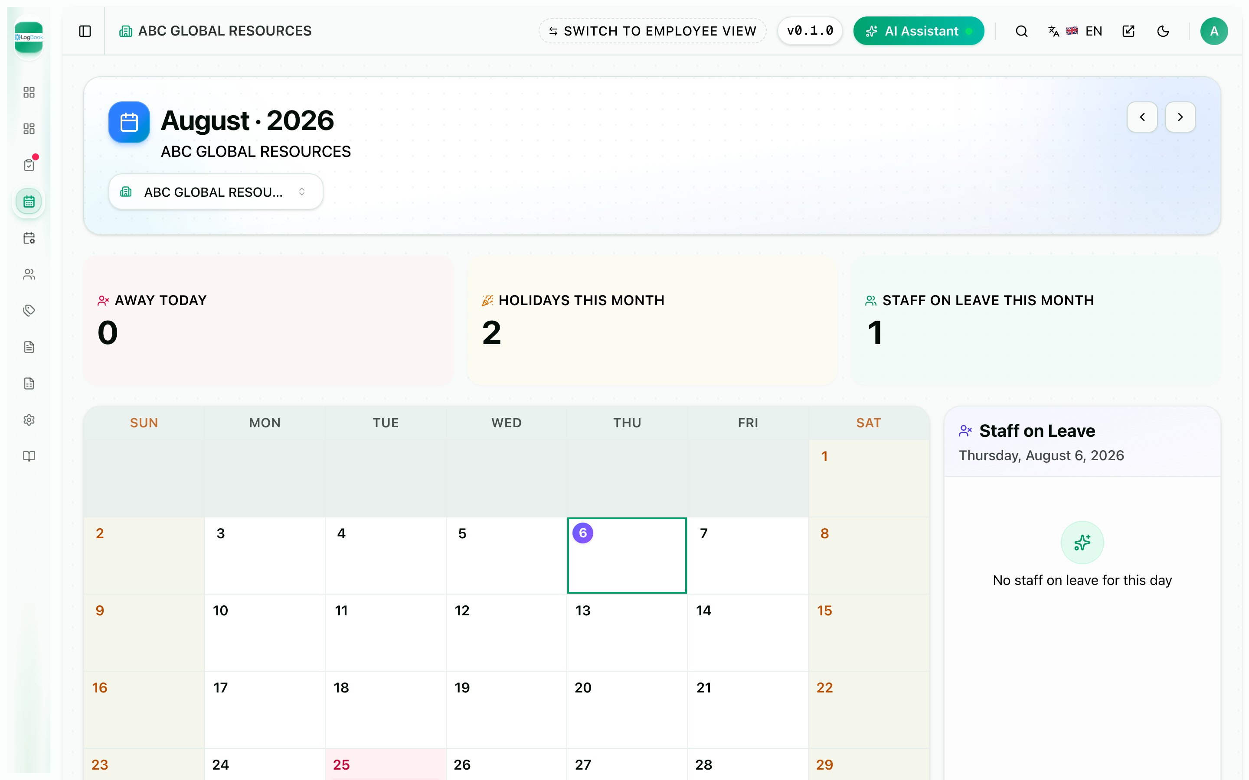
Task: Click the August · 2026 heading
Action: click(x=247, y=121)
